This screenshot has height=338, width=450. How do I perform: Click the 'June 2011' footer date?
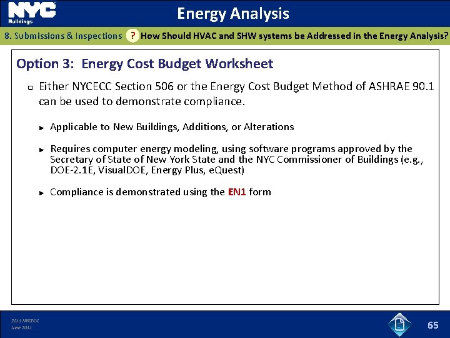[x=21, y=327]
